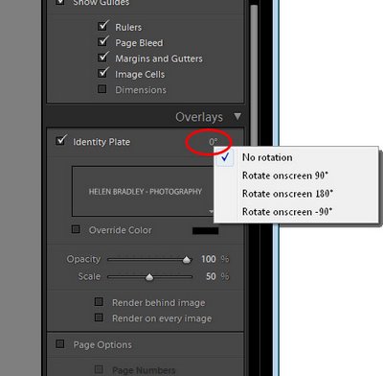Click the Scale slider handle
The image size is (383, 376).
[x=149, y=277]
